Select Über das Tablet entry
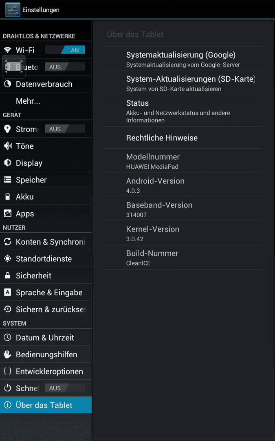This screenshot has width=275, height=441. tap(46, 405)
